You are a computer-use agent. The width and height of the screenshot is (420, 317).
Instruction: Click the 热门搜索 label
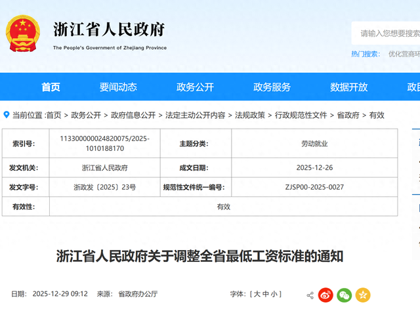coord(366,54)
